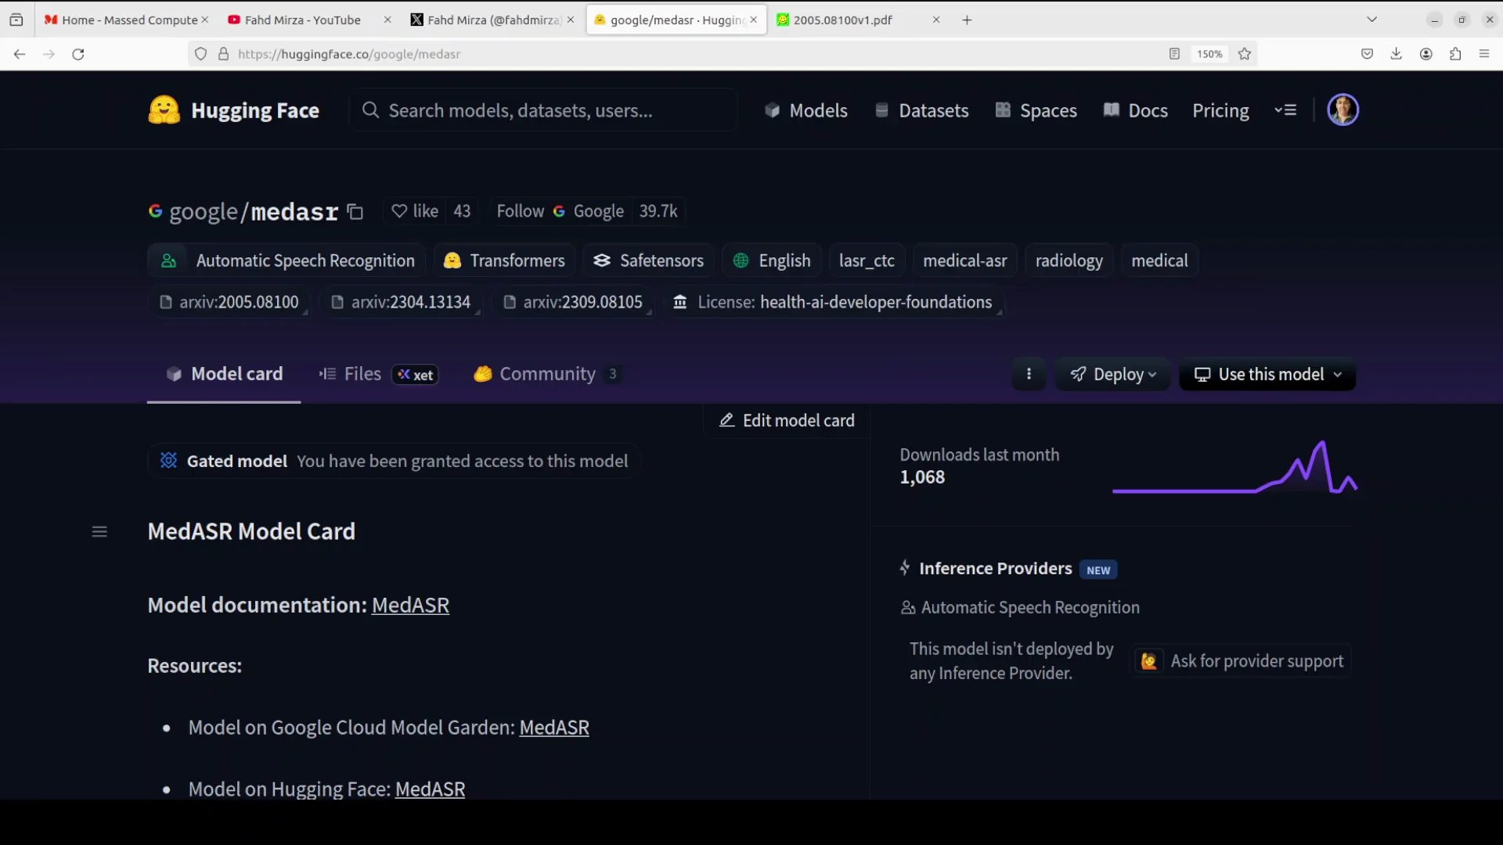Bookmark page with star icon
Screen dimensions: 1503x845
pos(1245,54)
